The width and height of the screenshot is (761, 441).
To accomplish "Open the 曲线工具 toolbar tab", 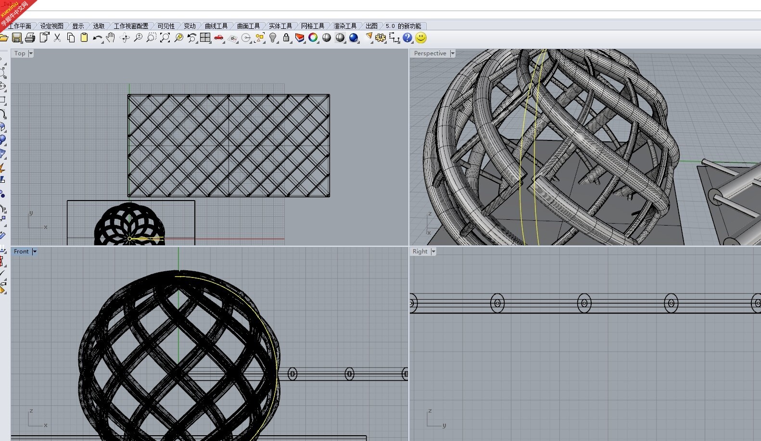I will [x=216, y=26].
